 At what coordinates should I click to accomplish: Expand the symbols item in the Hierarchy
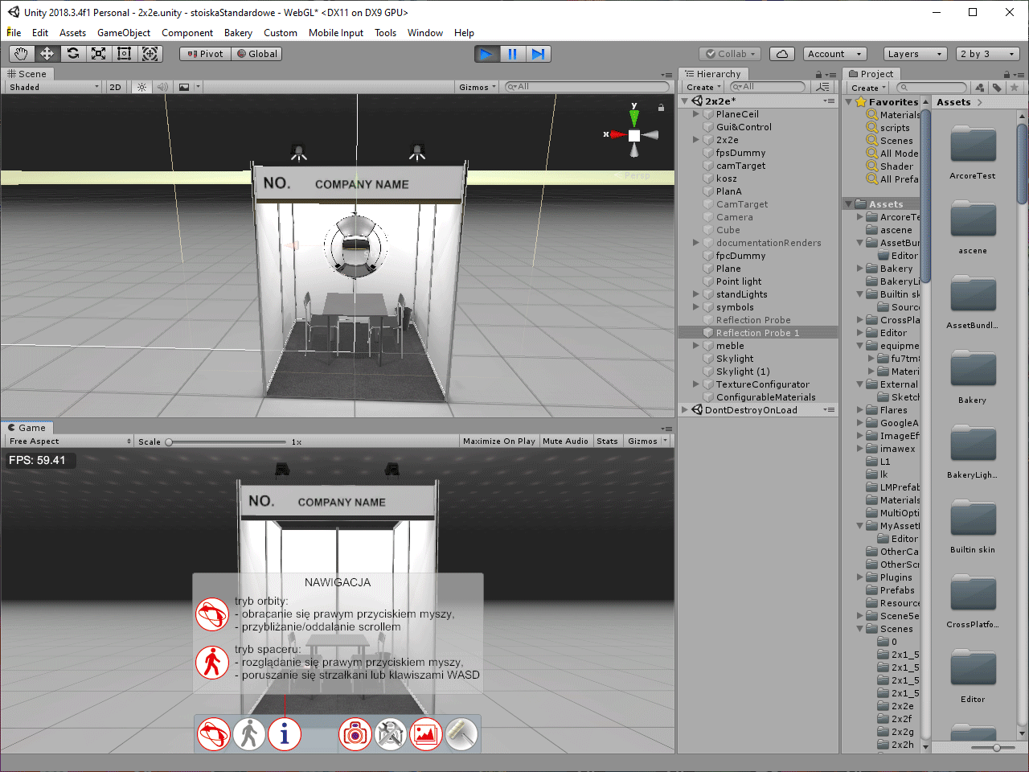click(695, 306)
